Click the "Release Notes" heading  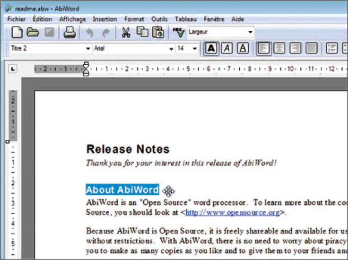[x=128, y=149]
